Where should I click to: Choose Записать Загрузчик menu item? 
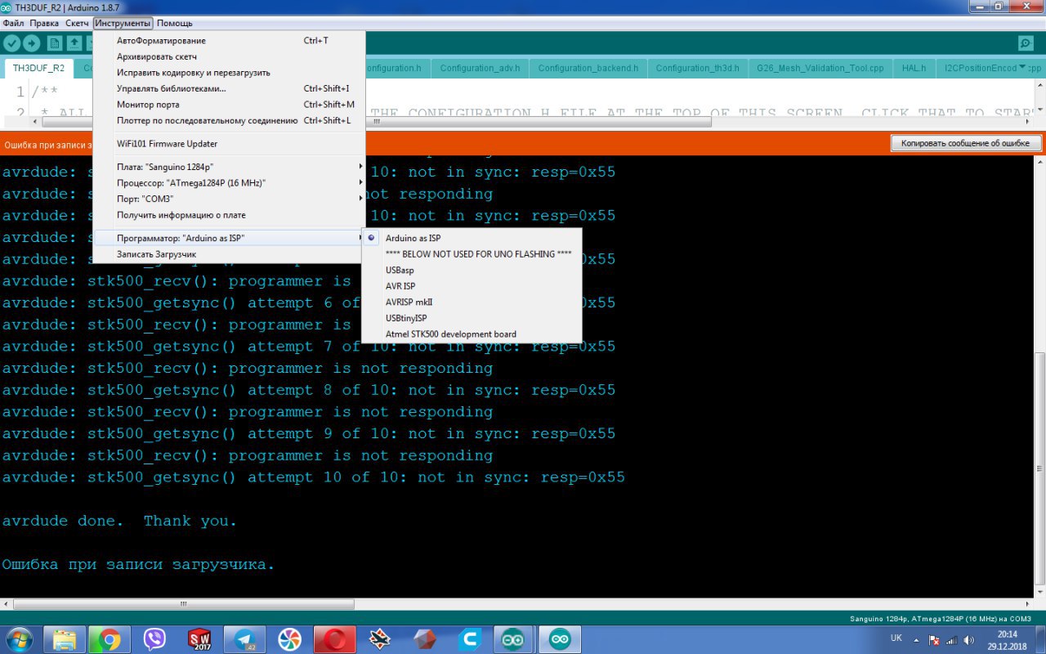[x=229, y=254]
